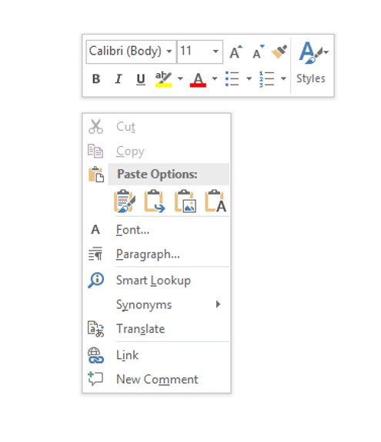Click the Shrink Font icon
Image resolution: width=381 pixels, height=442 pixels.
259,52
